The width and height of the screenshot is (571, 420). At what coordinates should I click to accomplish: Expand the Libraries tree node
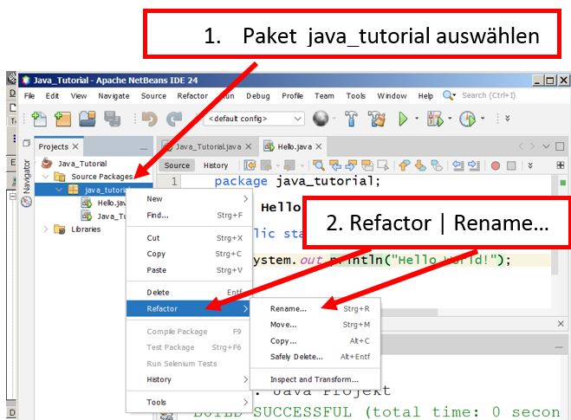tap(46, 229)
